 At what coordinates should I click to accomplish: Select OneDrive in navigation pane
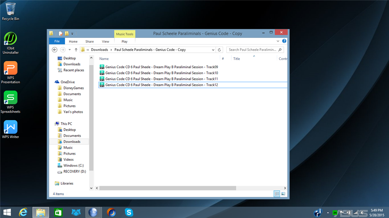[x=68, y=82]
